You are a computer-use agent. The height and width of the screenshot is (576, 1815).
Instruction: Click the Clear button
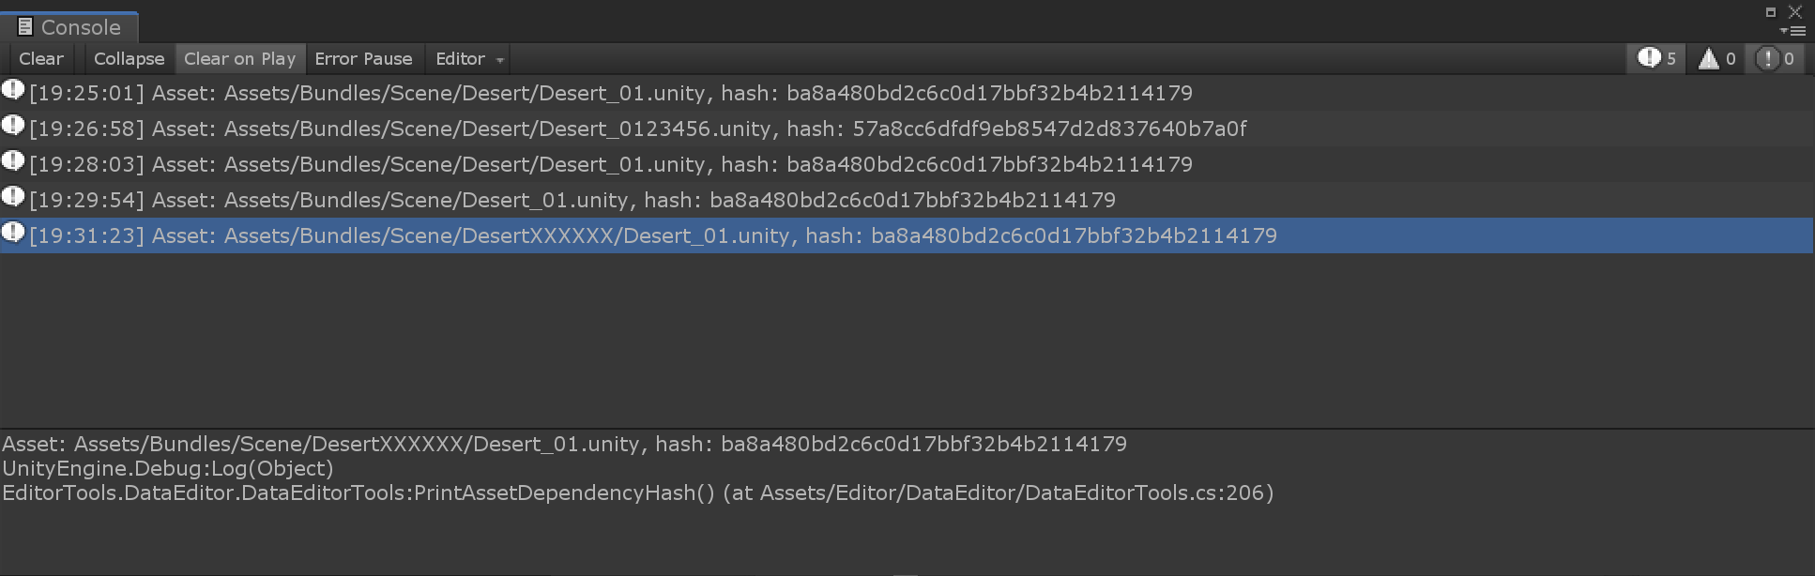41,58
